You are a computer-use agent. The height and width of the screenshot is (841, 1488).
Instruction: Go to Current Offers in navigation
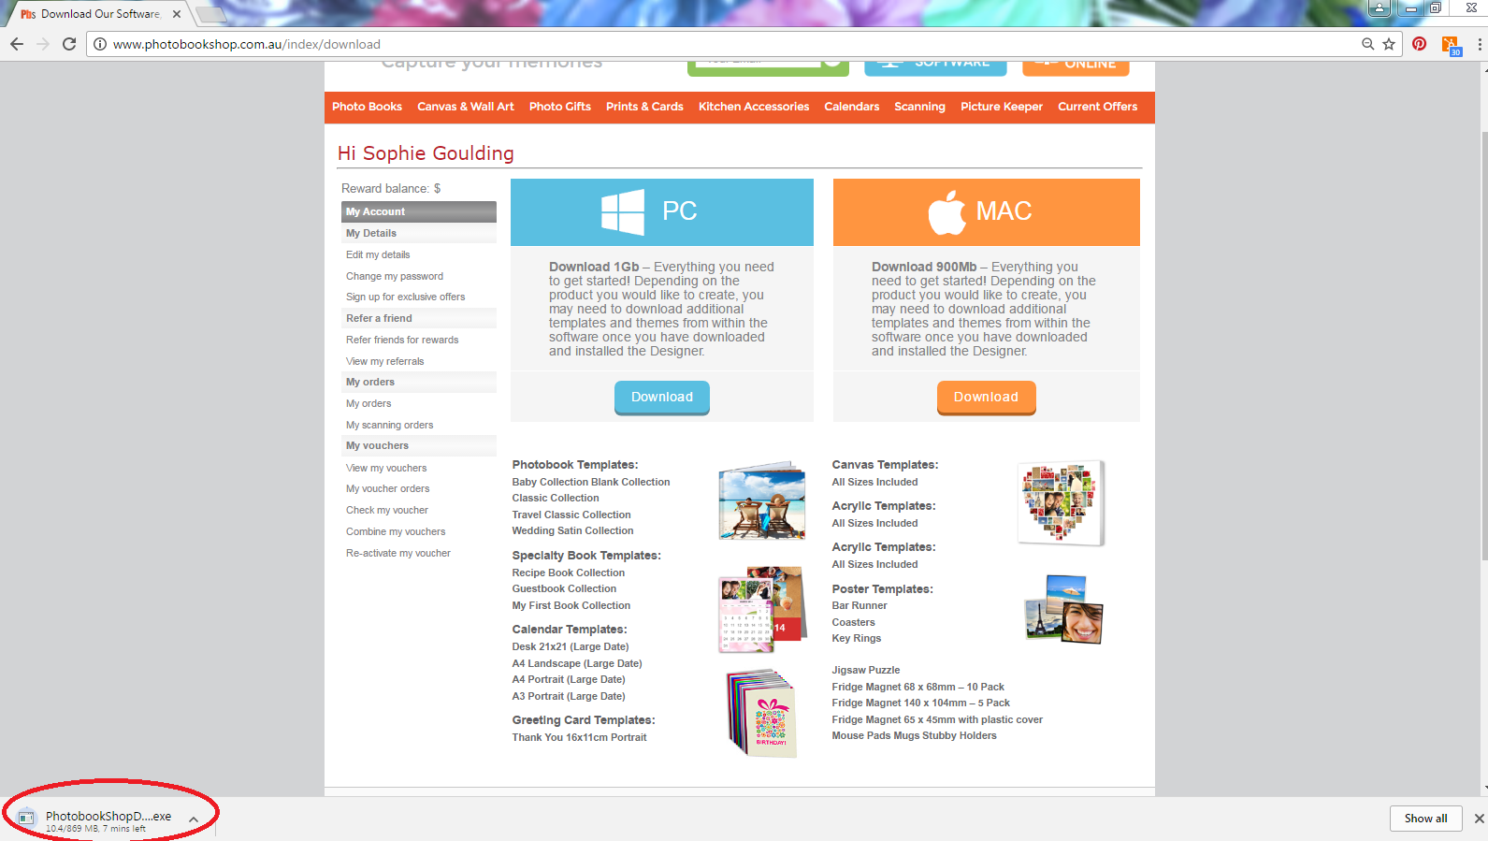point(1097,107)
